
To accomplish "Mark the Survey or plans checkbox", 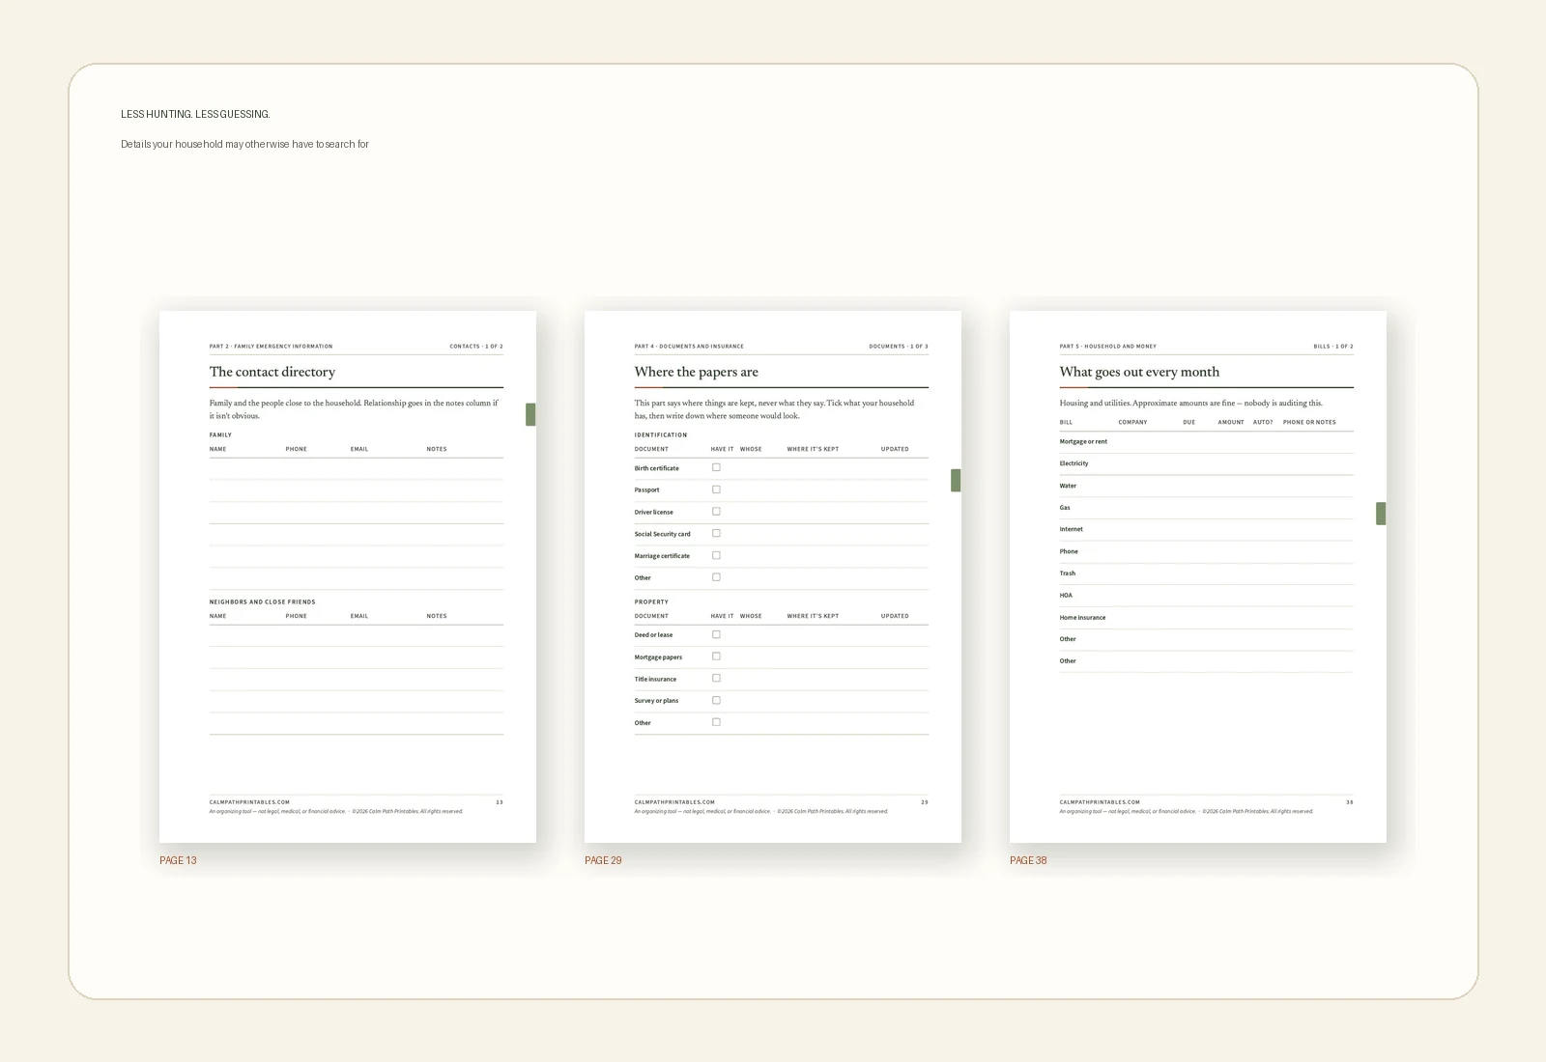I will (716, 700).
